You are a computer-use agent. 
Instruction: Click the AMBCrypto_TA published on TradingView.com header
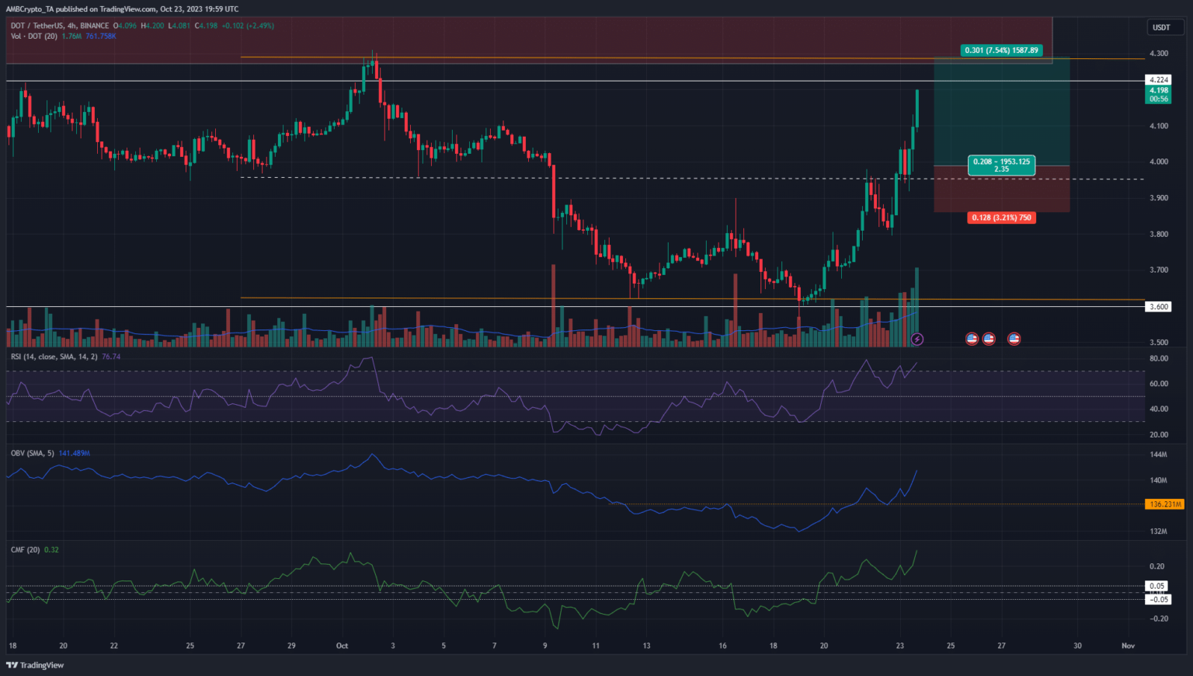point(122,9)
